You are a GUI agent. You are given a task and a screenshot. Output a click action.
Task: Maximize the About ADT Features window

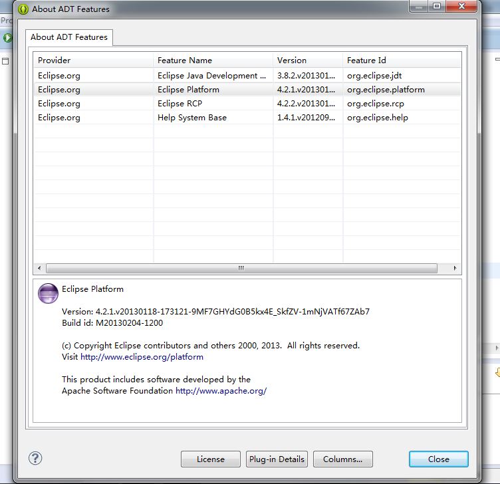click(x=437, y=6)
